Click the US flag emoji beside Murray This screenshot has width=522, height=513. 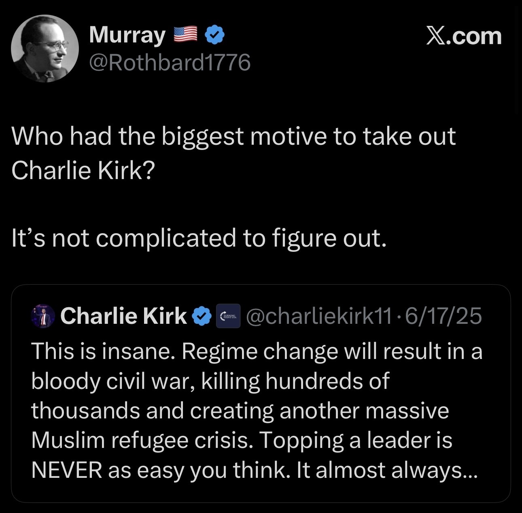[185, 34]
